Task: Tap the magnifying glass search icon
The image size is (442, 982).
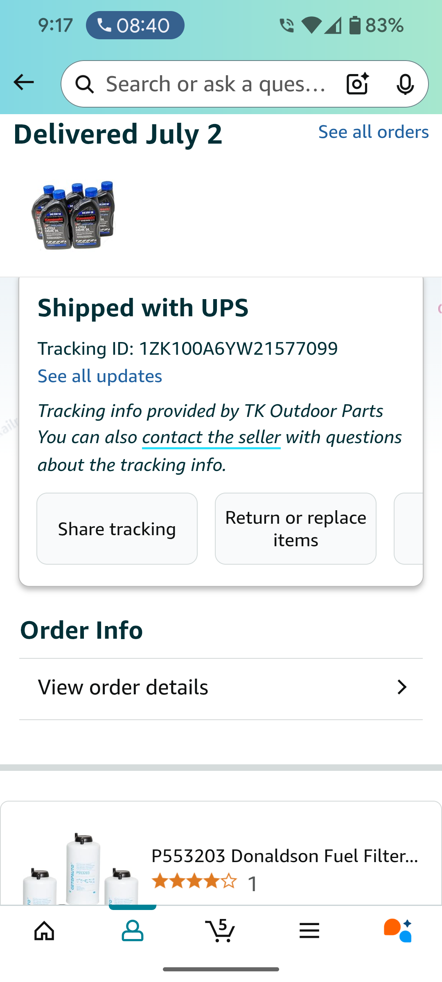Action: (85, 84)
